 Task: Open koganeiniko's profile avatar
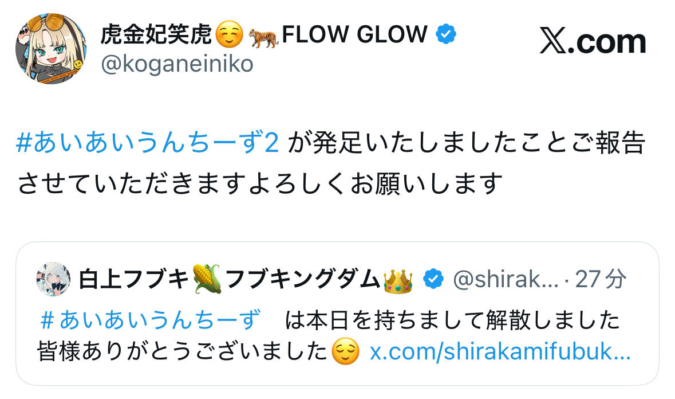coord(51,49)
